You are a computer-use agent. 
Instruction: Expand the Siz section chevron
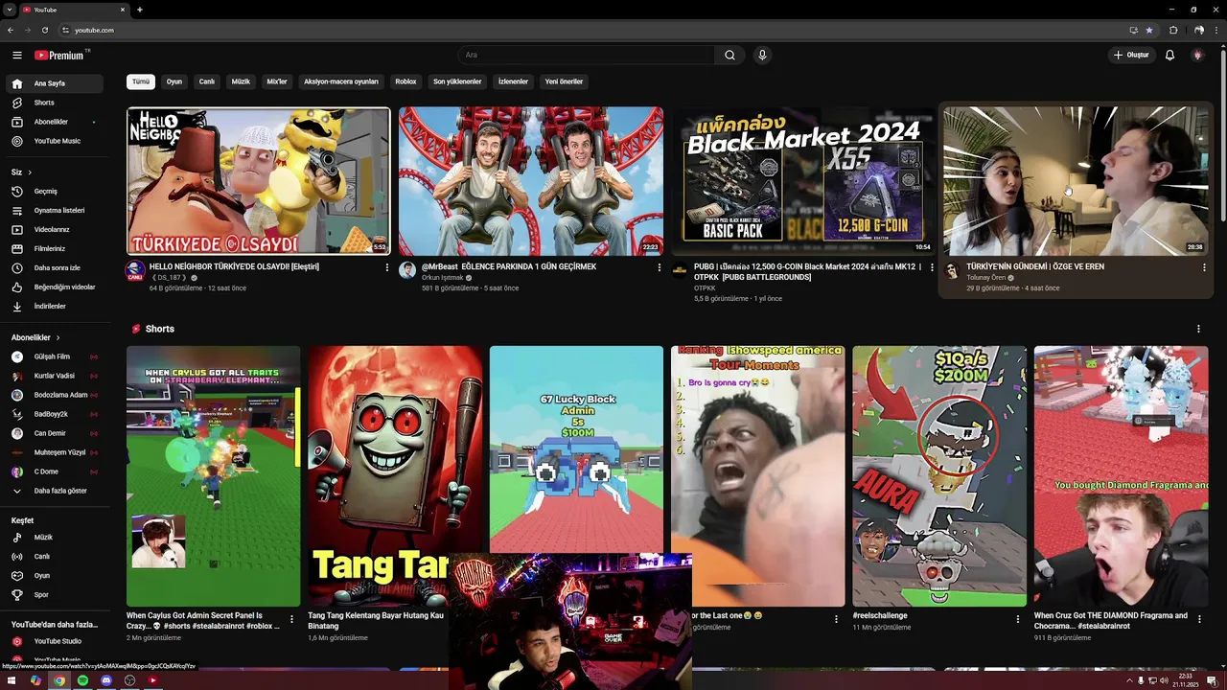point(30,172)
